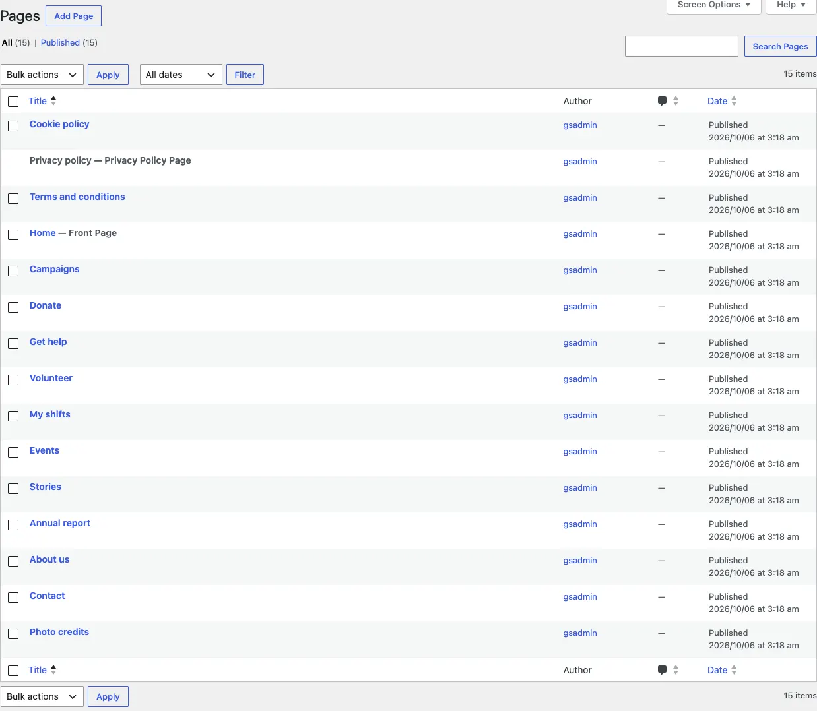
Task: Click gsadmin author in Donate row
Action: pos(580,306)
